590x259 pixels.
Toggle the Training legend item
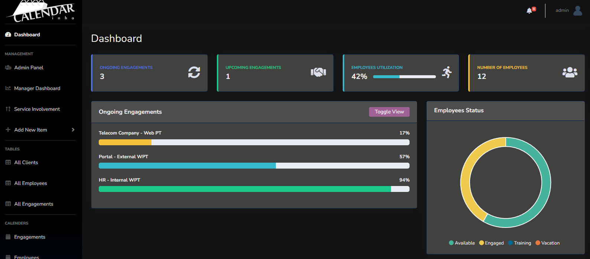tap(519, 243)
